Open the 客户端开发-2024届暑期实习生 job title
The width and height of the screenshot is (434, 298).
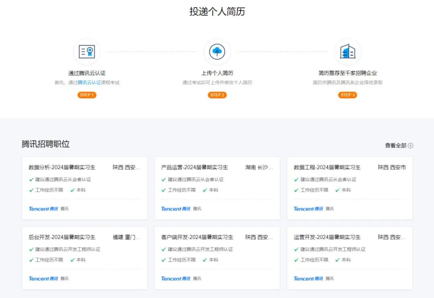pyautogui.click(x=197, y=237)
